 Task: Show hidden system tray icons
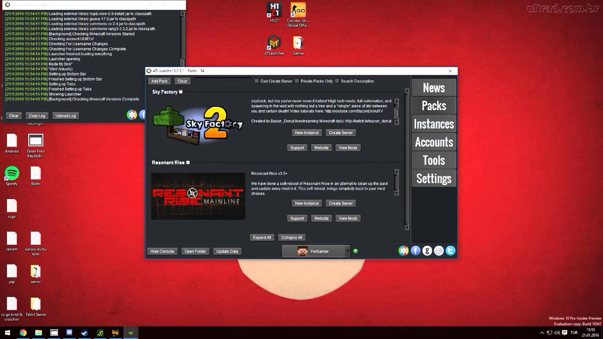pyautogui.click(x=542, y=333)
